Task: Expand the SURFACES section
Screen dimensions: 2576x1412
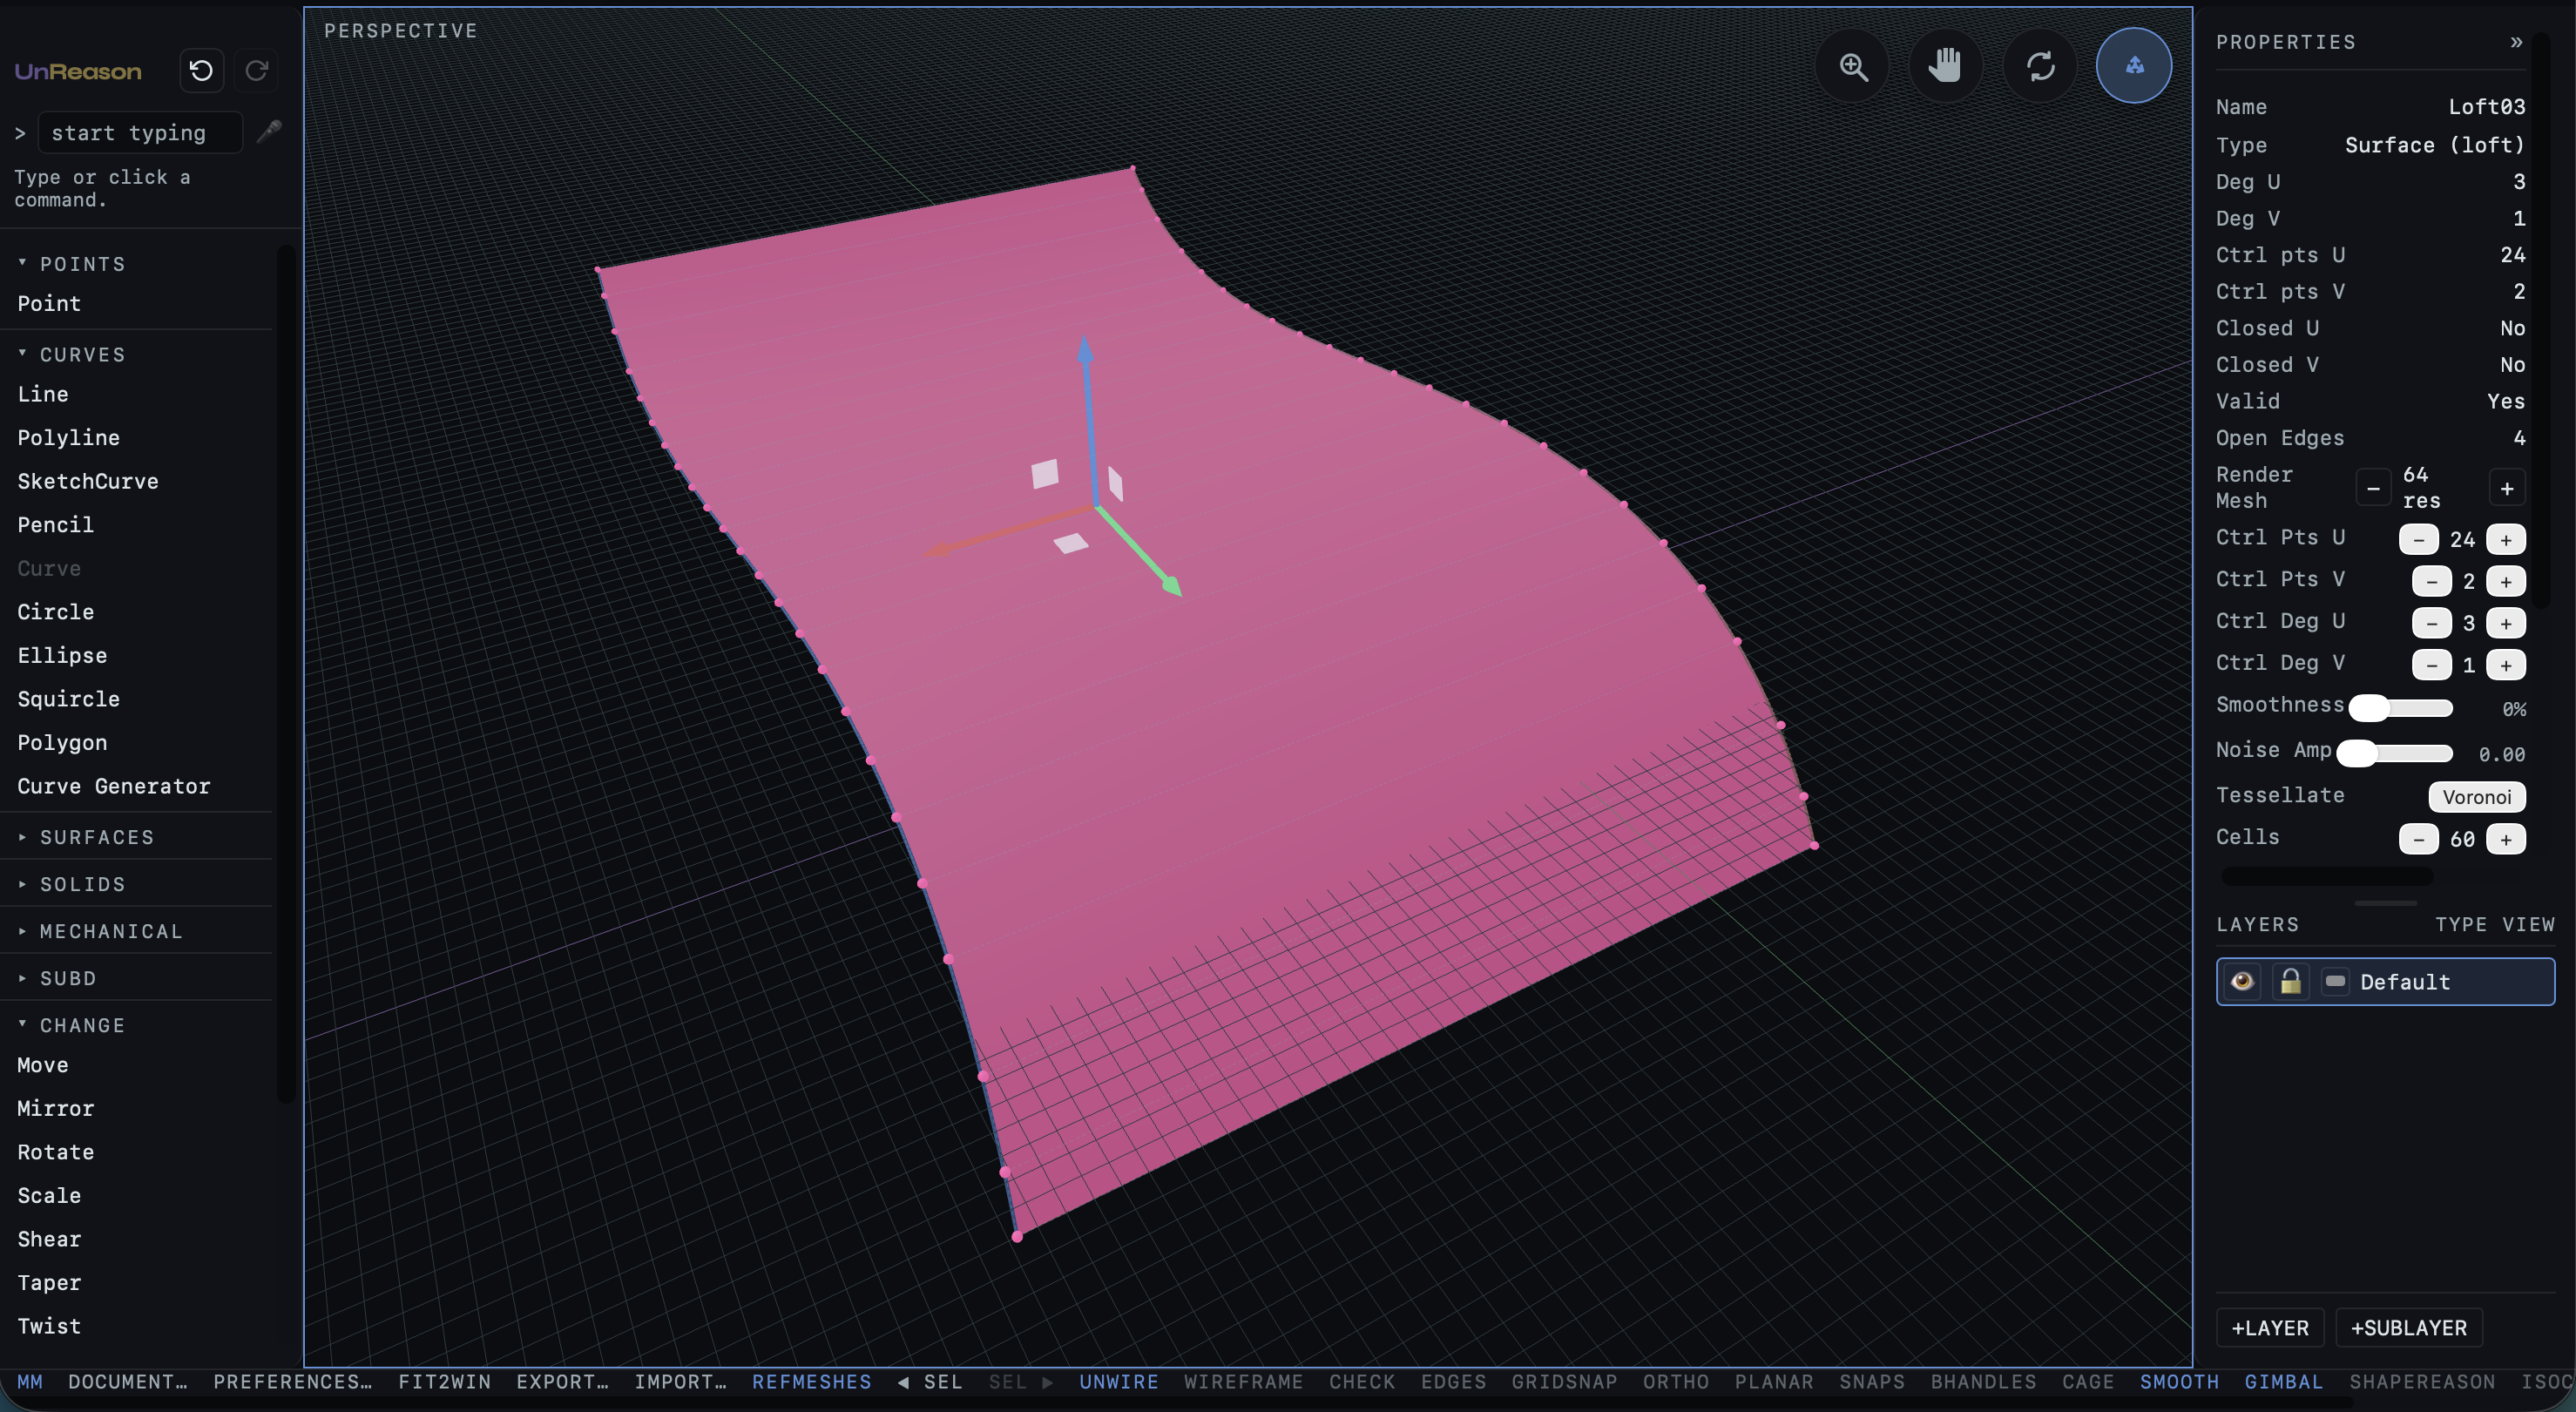Action: pyautogui.click(x=86, y=837)
